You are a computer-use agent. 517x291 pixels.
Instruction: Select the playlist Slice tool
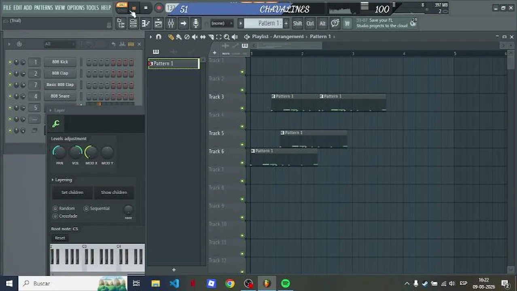(x=211, y=37)
